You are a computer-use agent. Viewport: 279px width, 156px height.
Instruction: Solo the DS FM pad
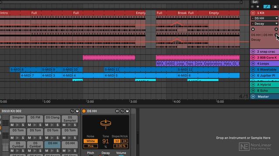pyautogui.click(x=40, y=125)
